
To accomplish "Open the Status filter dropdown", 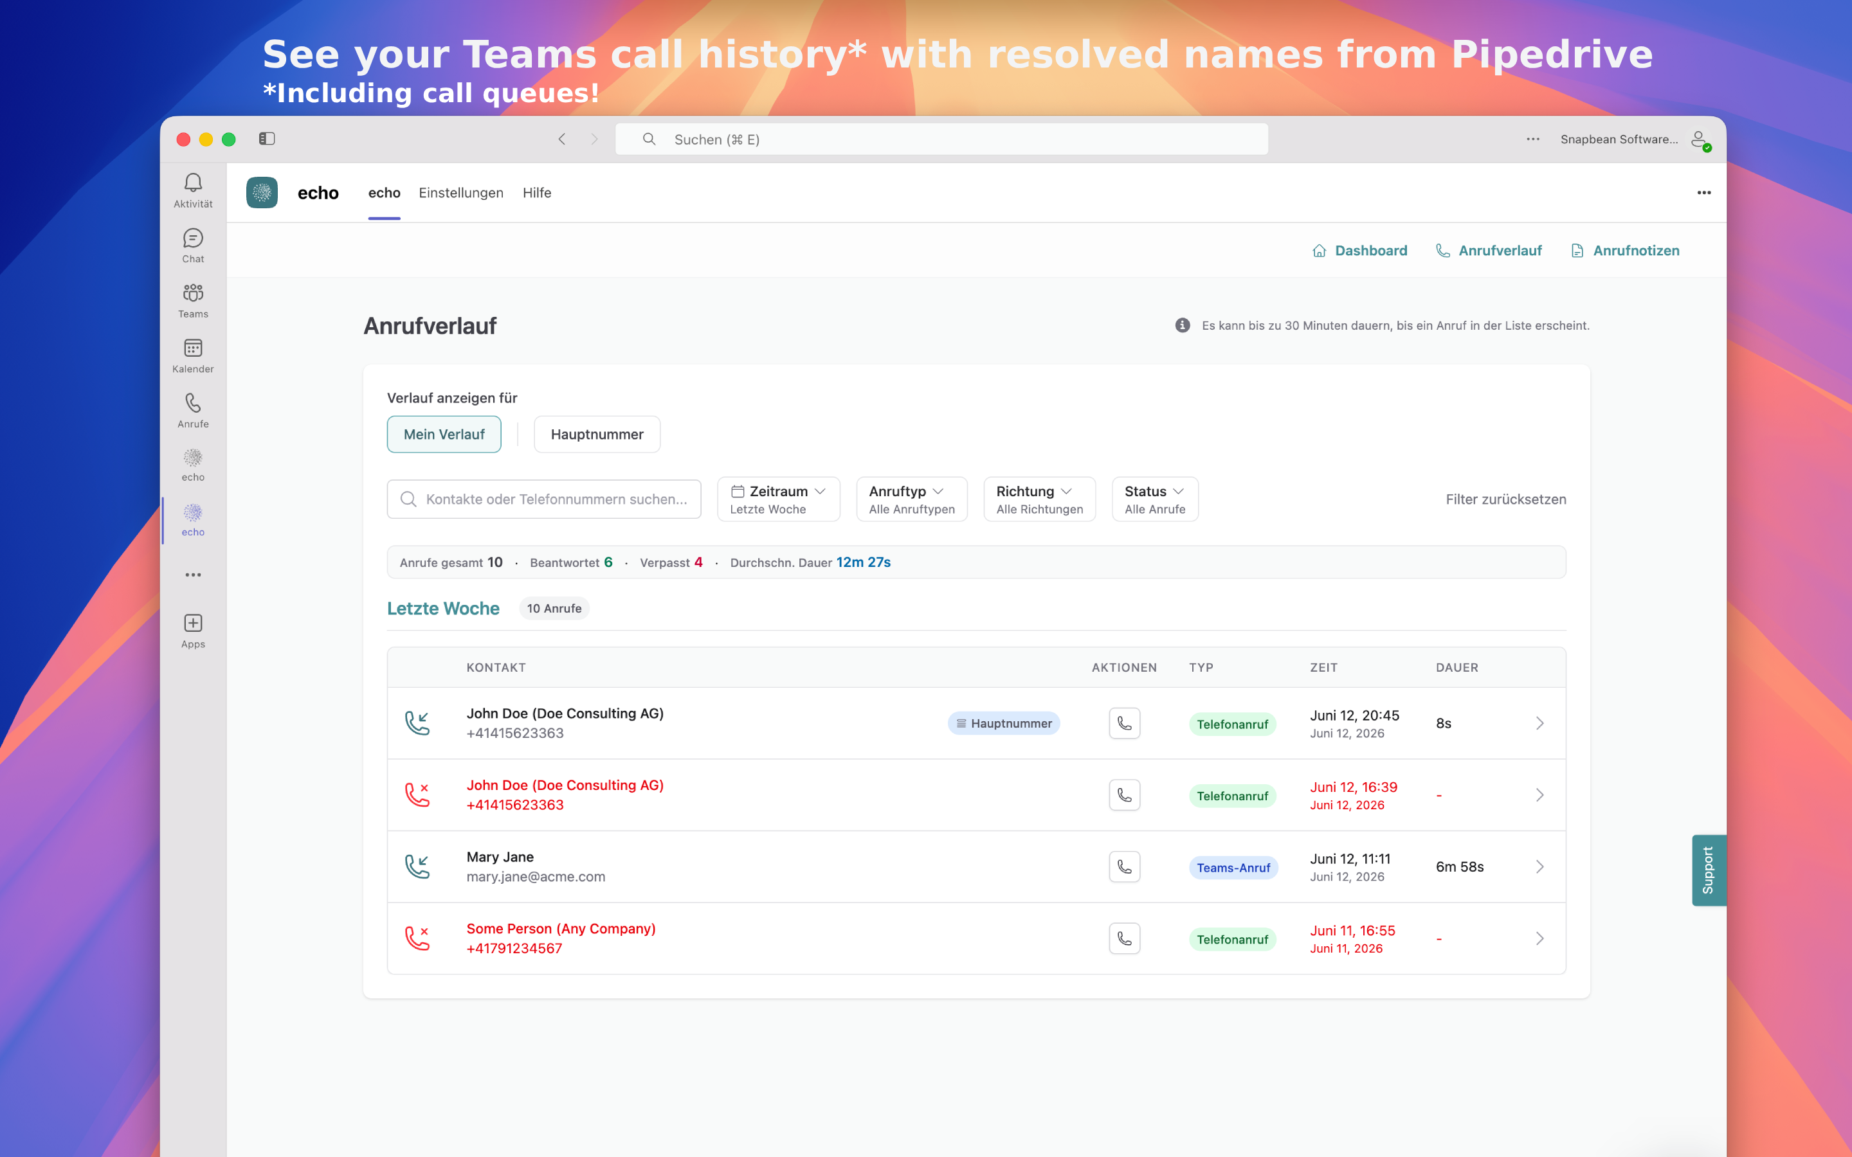I will click(1155, 499).
